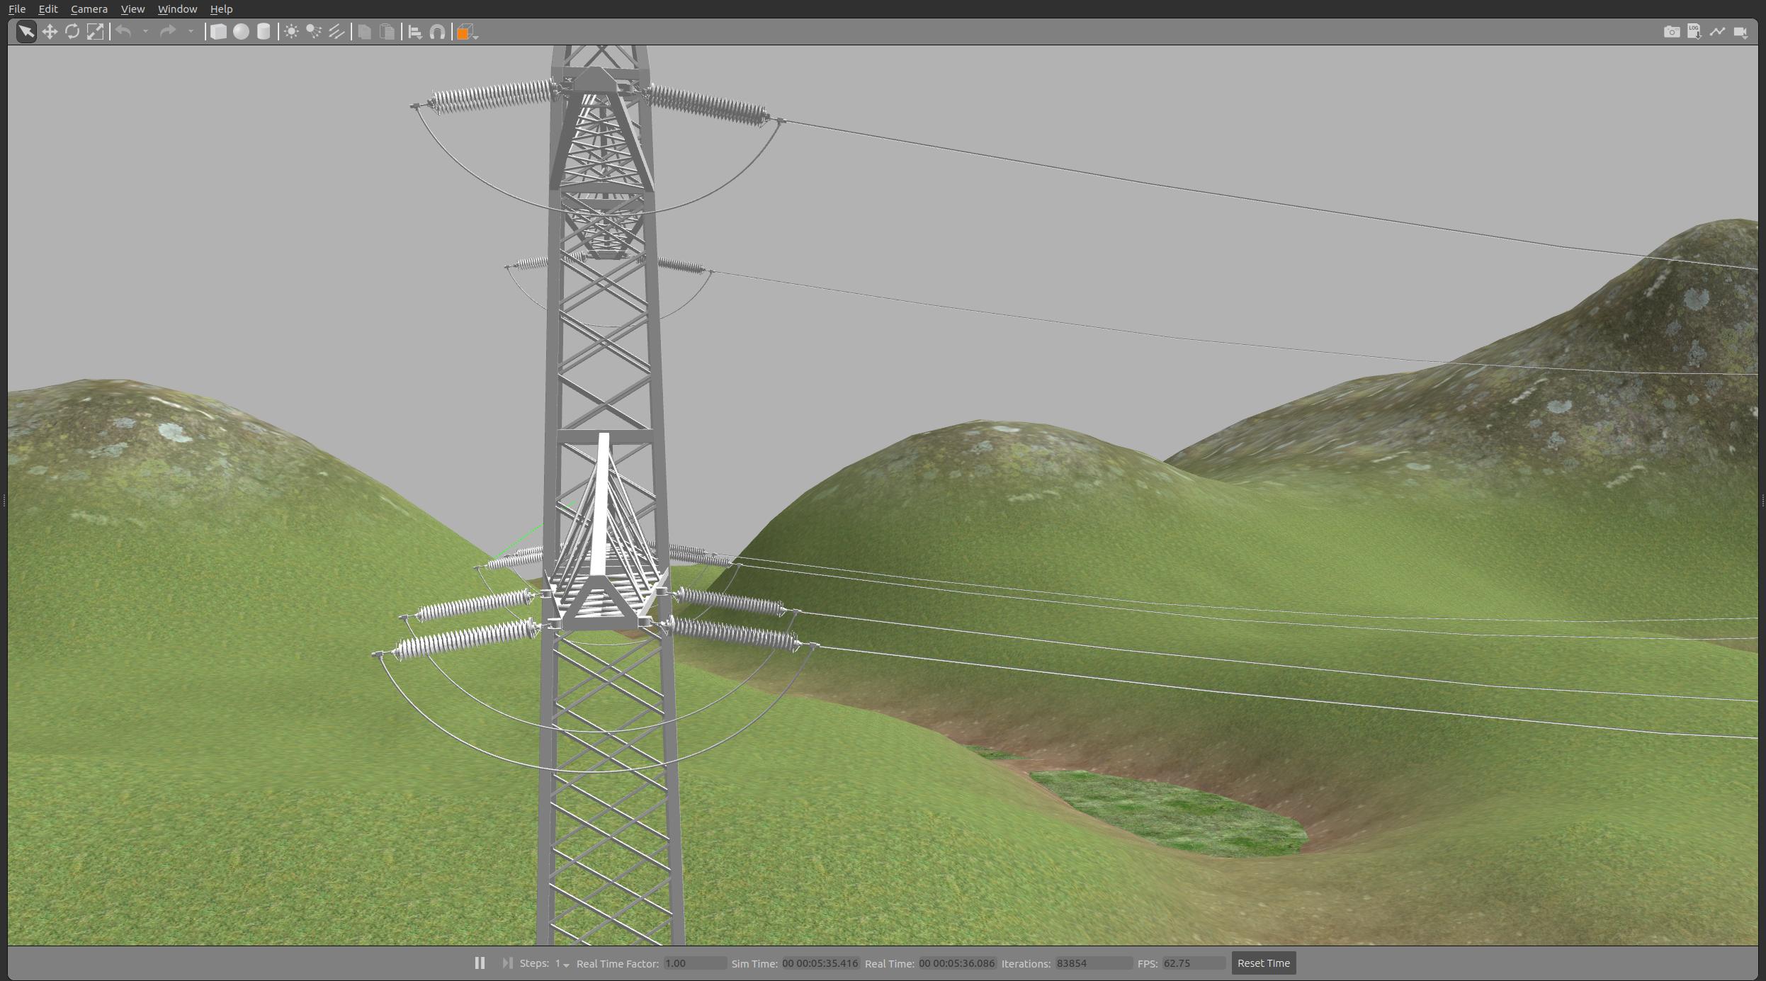This screenshot has height=981, width=1766.
Task: Select the Rotate mode tool
Action: (72, 32)
